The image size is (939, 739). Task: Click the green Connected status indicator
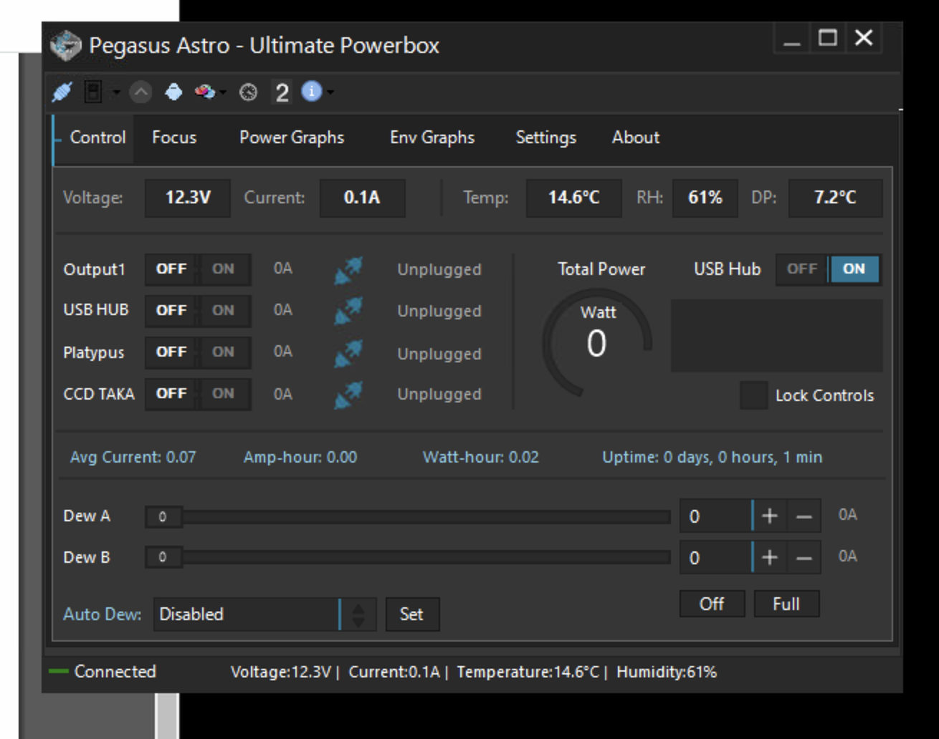tap(59, 672)
